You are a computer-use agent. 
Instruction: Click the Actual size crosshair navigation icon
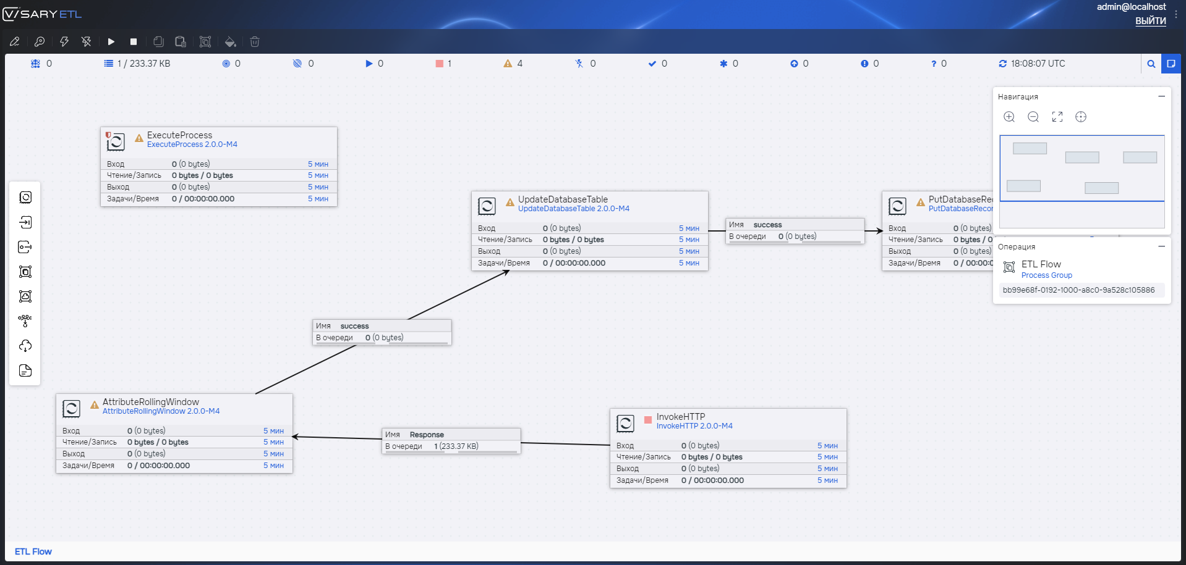tap(1081, 117)
